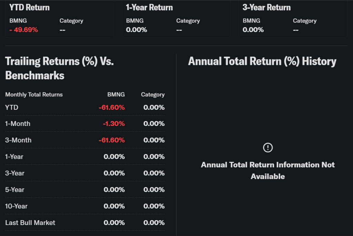Click Category column header in returns table
The height and width of the screenshot is (236, 353).
[153, 95]
